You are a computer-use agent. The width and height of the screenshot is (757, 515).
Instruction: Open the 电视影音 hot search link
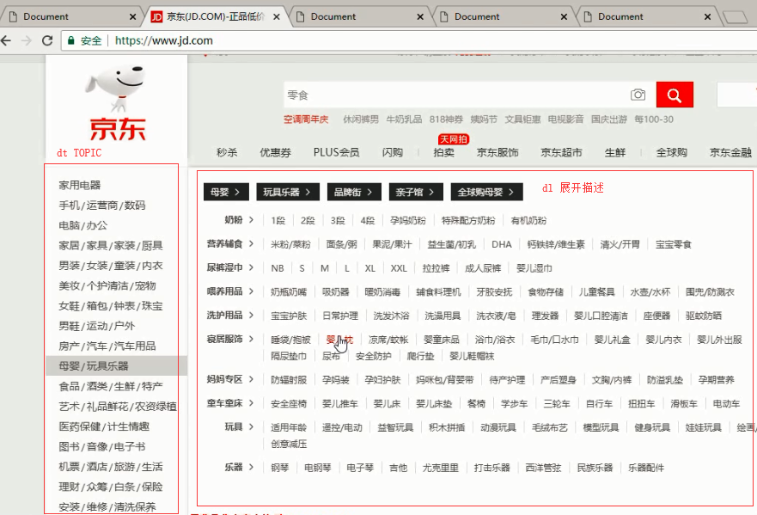566,120
